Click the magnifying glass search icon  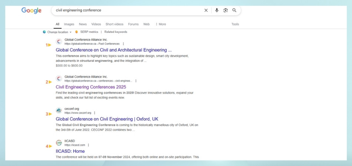235,10
